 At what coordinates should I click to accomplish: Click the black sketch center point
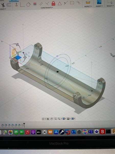click(x=57, y=72)
